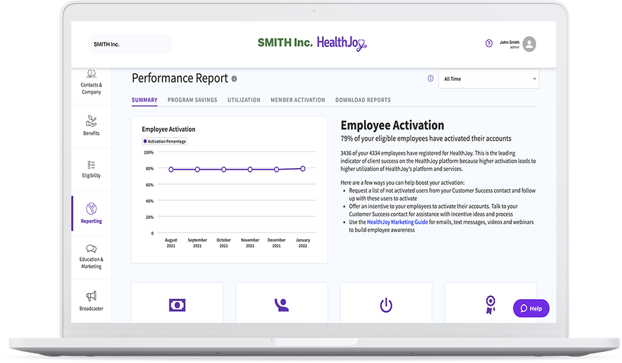
Task: Expand the All Time period dropdown
Action: pos(489,79)
